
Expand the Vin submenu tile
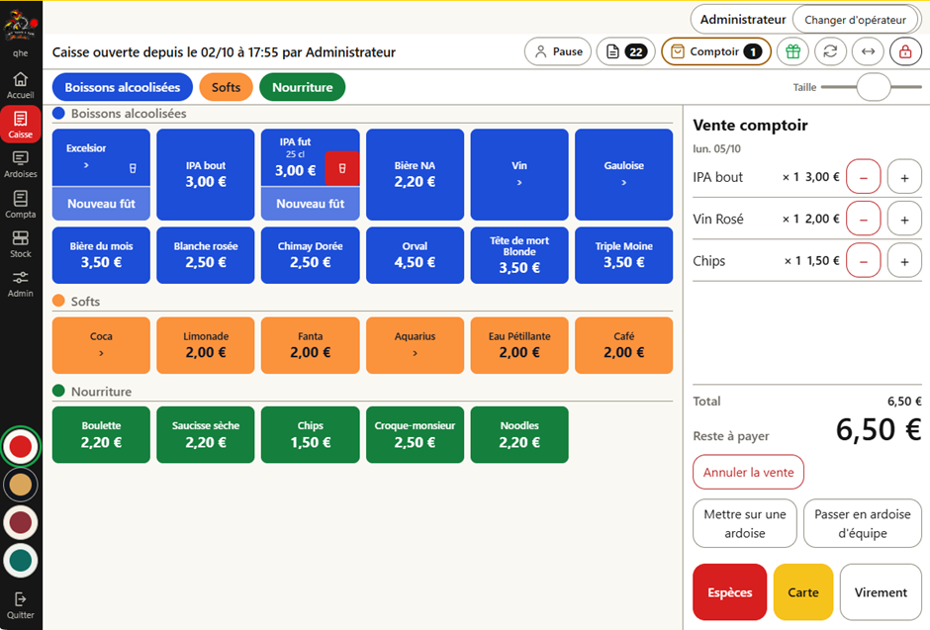tap(519, 174)
